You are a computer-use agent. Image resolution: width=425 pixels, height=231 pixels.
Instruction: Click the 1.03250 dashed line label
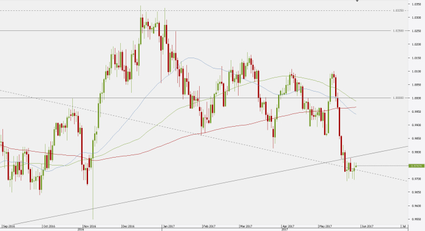(x=398, y=10)
